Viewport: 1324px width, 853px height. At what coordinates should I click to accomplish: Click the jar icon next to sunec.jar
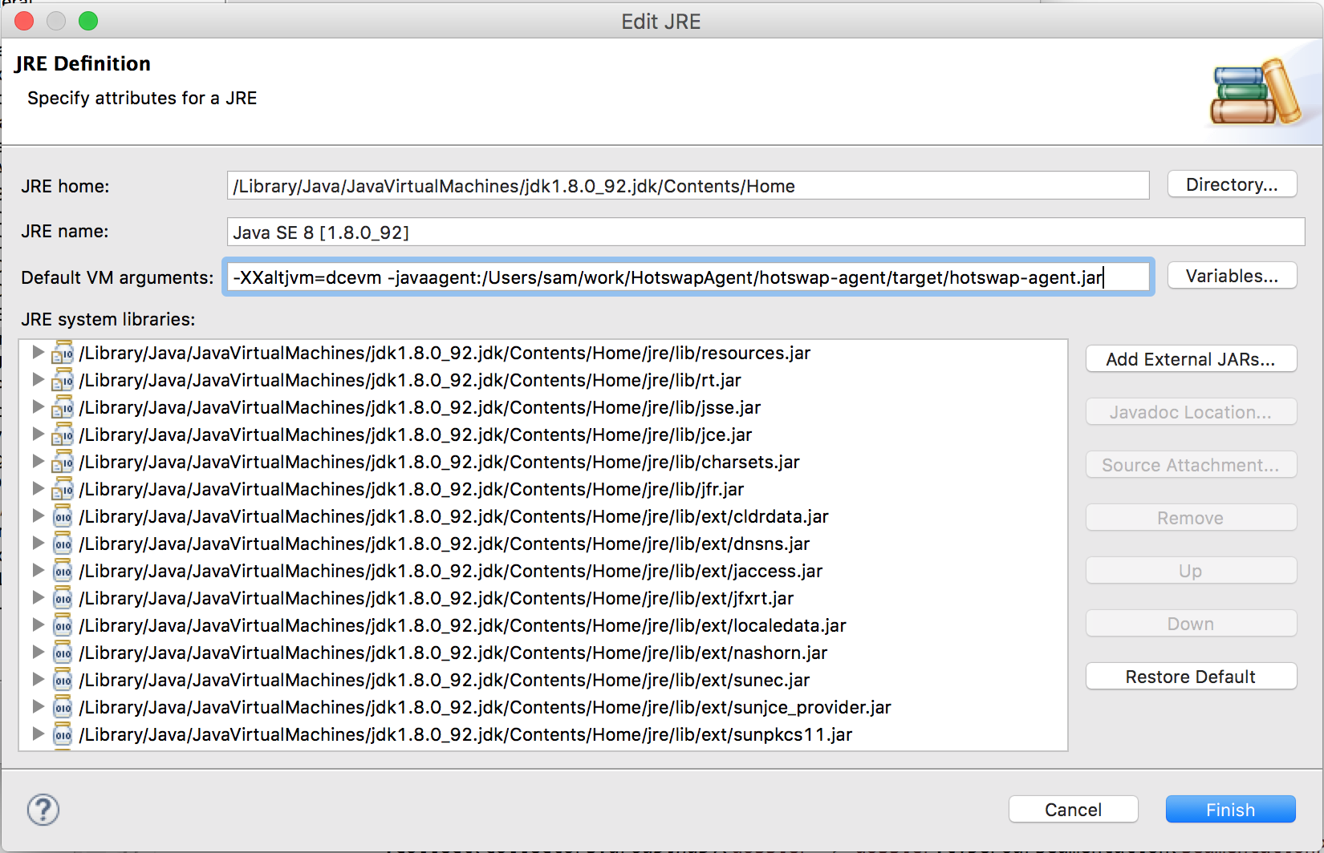click(63, 681)
